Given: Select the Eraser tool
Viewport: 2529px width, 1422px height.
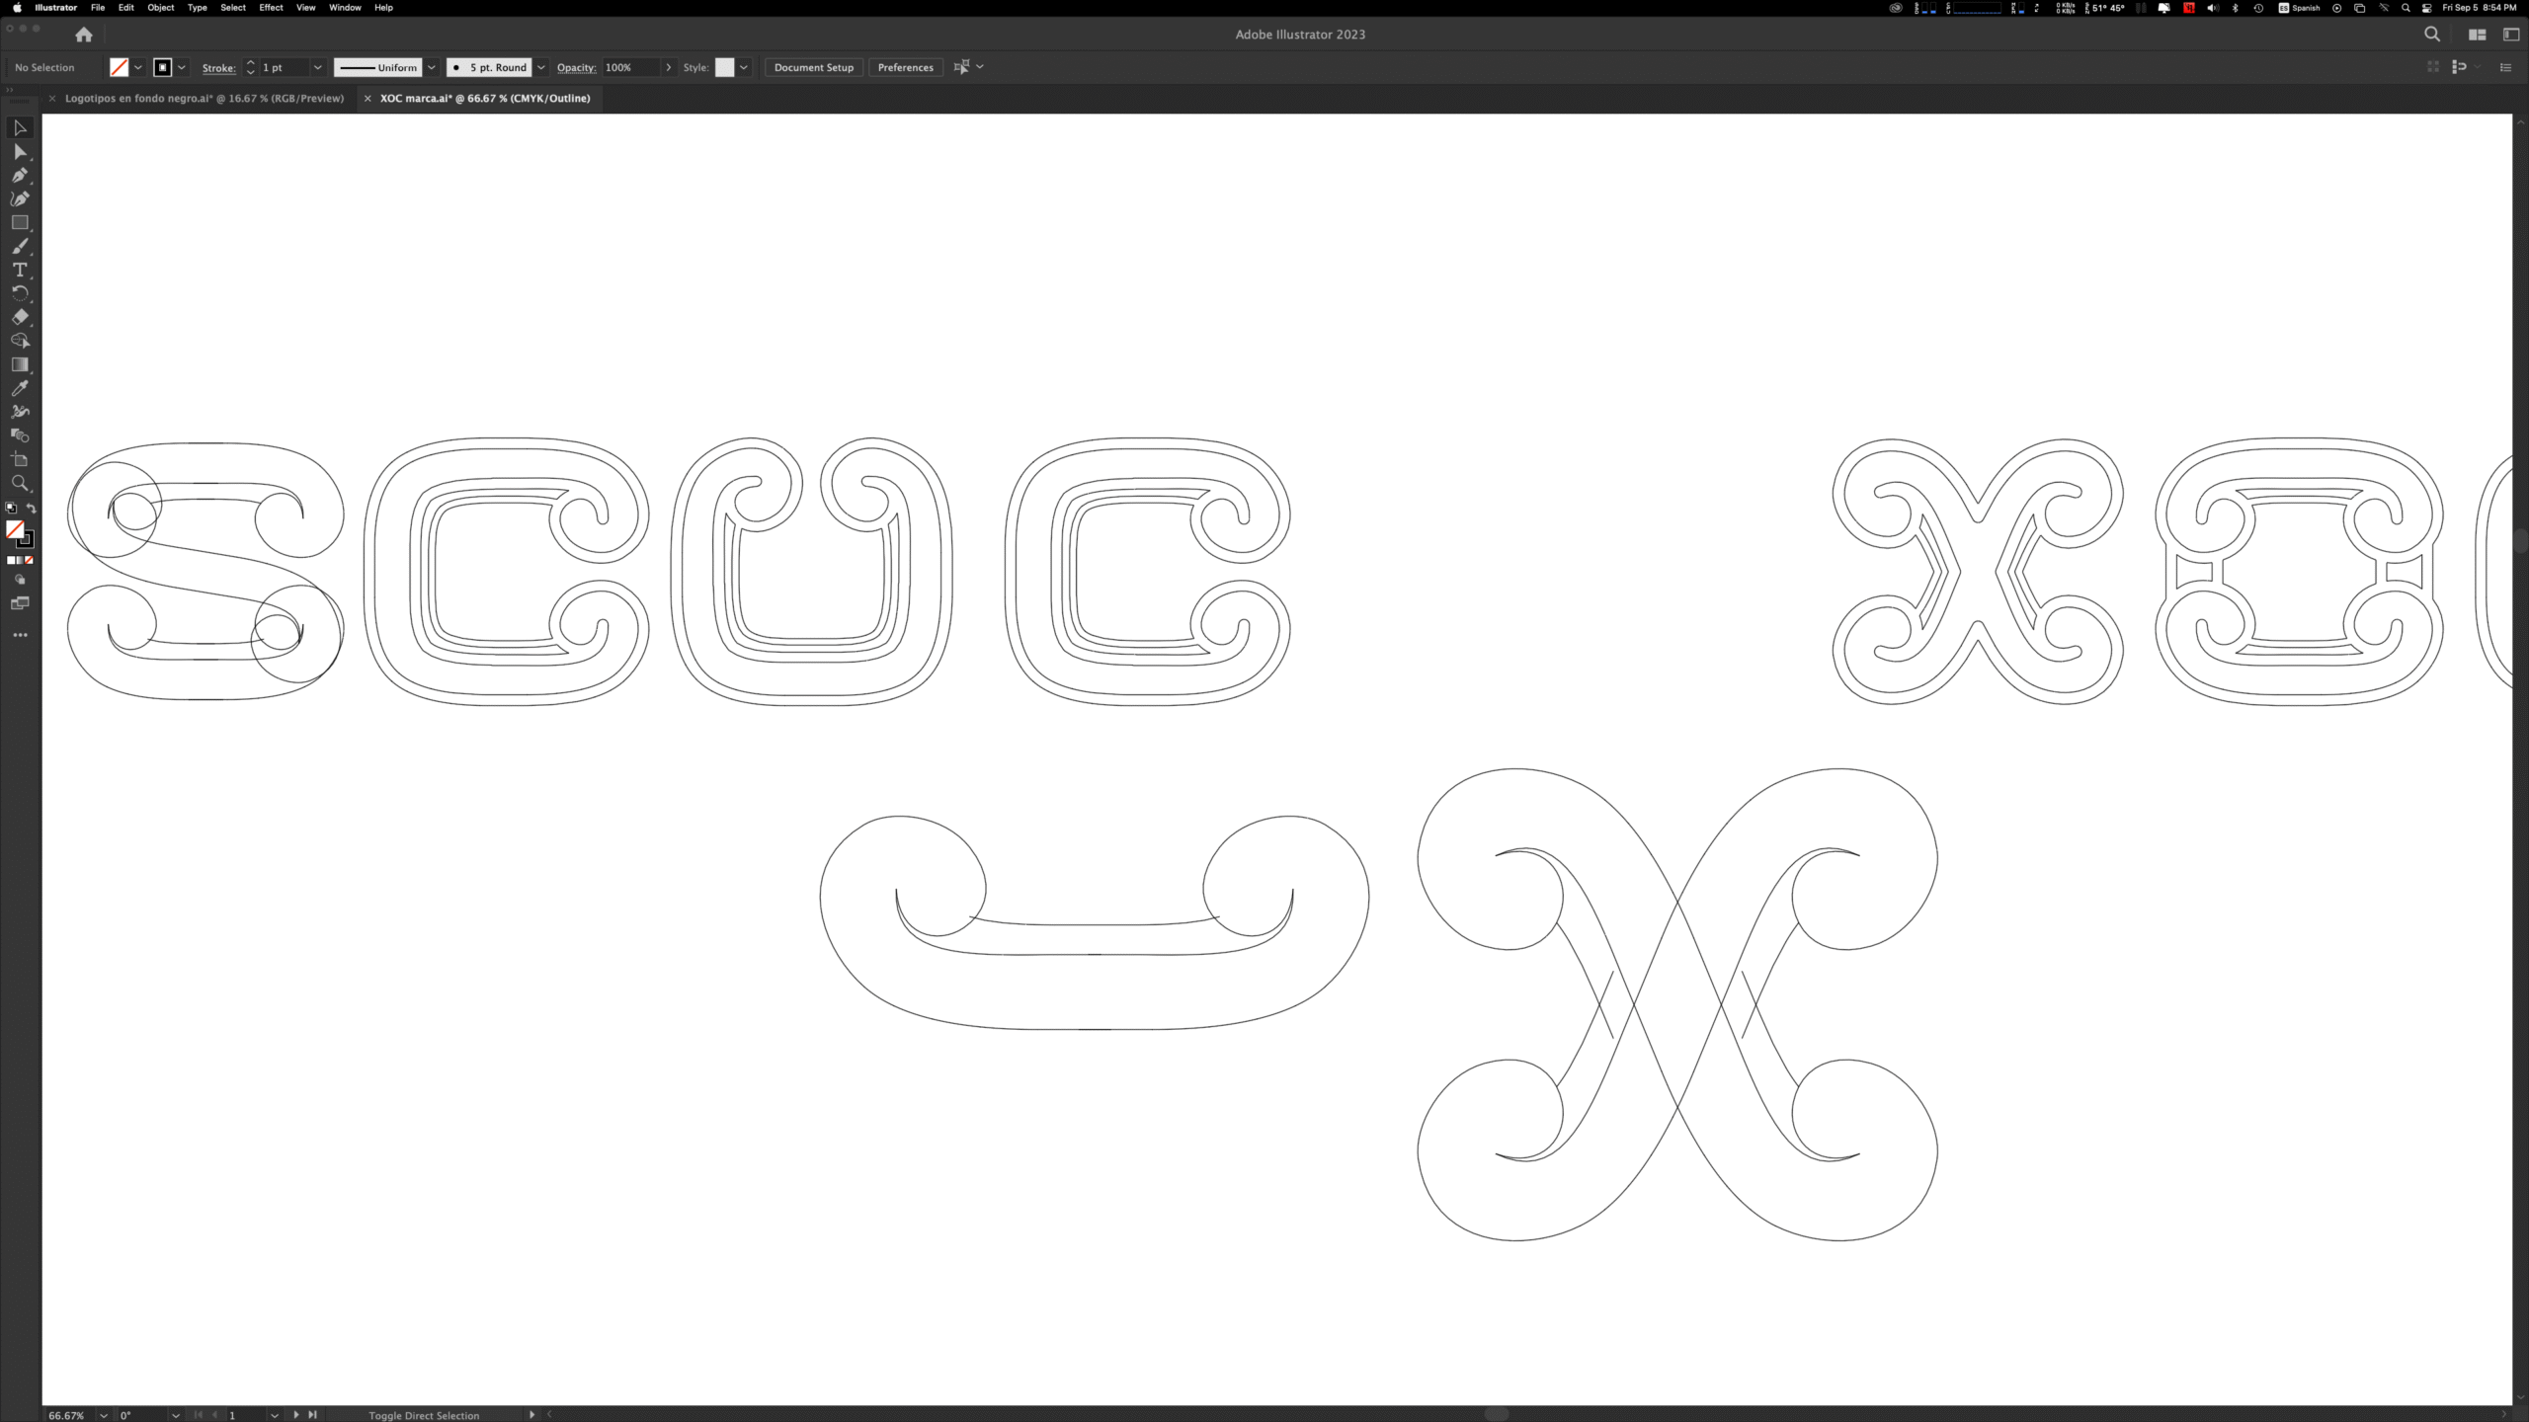Looking at the screenshot, I should 19,317.
